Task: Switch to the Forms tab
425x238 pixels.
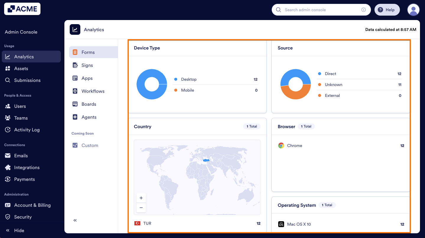Action: (88, 52)
